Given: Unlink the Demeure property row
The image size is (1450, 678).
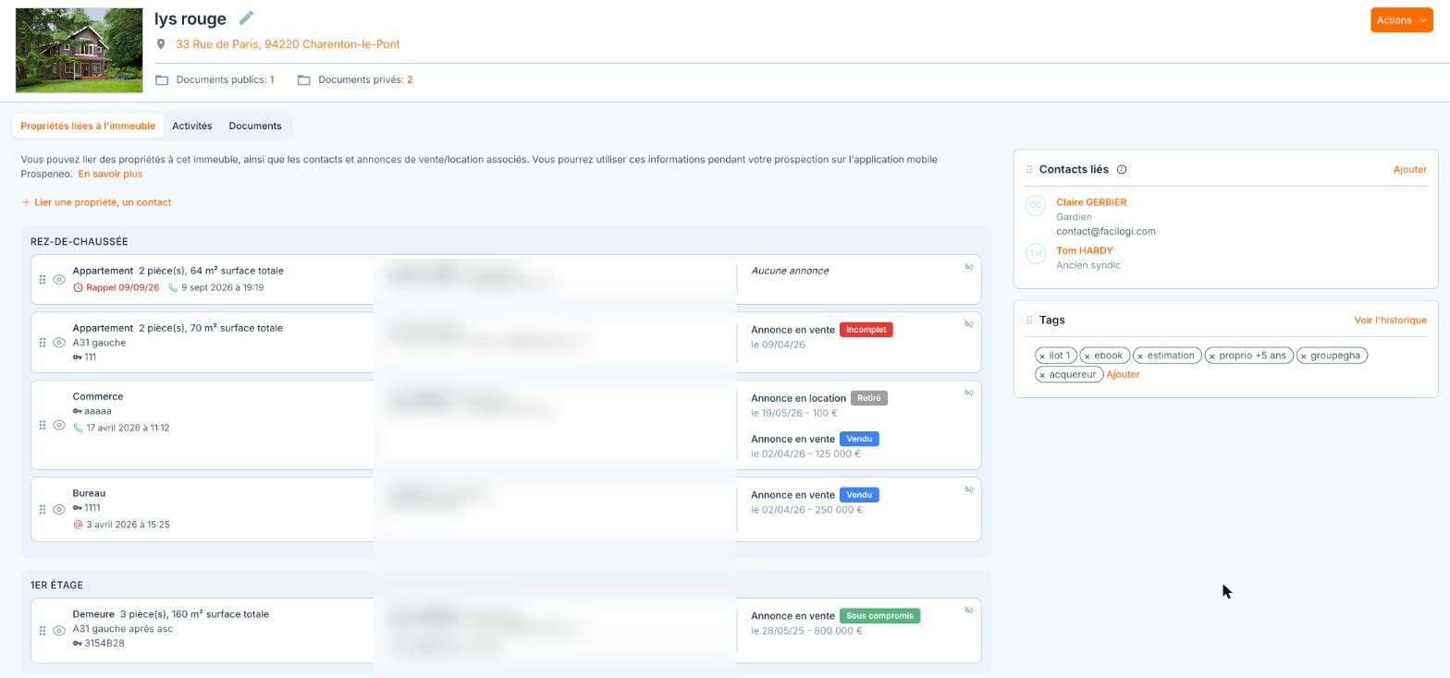Looking at the screenshot, I should [x=969, y=611].
